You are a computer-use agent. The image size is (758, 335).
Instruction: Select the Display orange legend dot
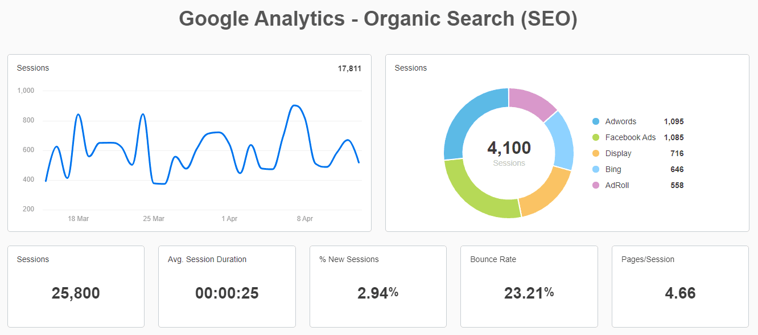(x=596, y=153)
